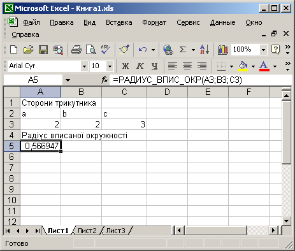Open the zoom percentage dropdown

tap(263, 50)
